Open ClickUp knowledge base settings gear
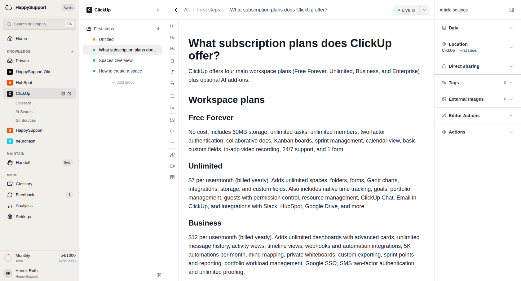The height and width of the screenshot is (281, 521). 63,94
